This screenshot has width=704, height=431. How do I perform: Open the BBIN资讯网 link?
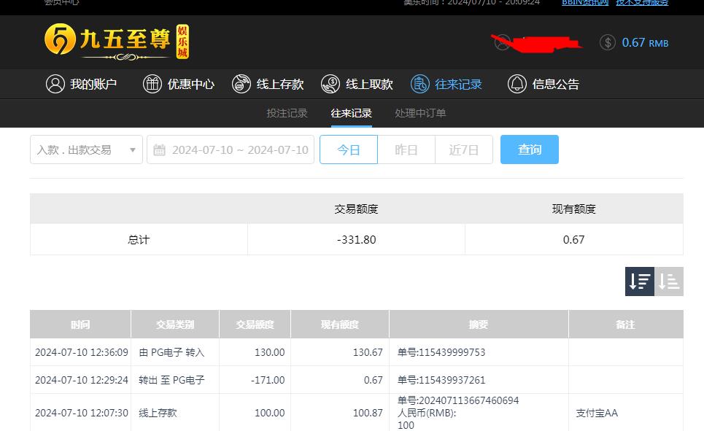click(x=584, y=3)
